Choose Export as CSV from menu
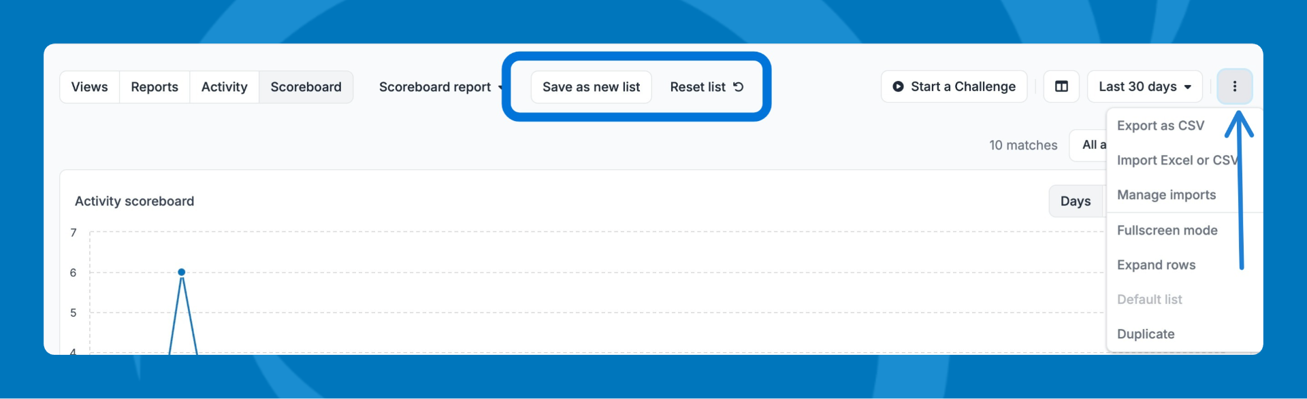Screen dimensions: 1307x399 1161,126
